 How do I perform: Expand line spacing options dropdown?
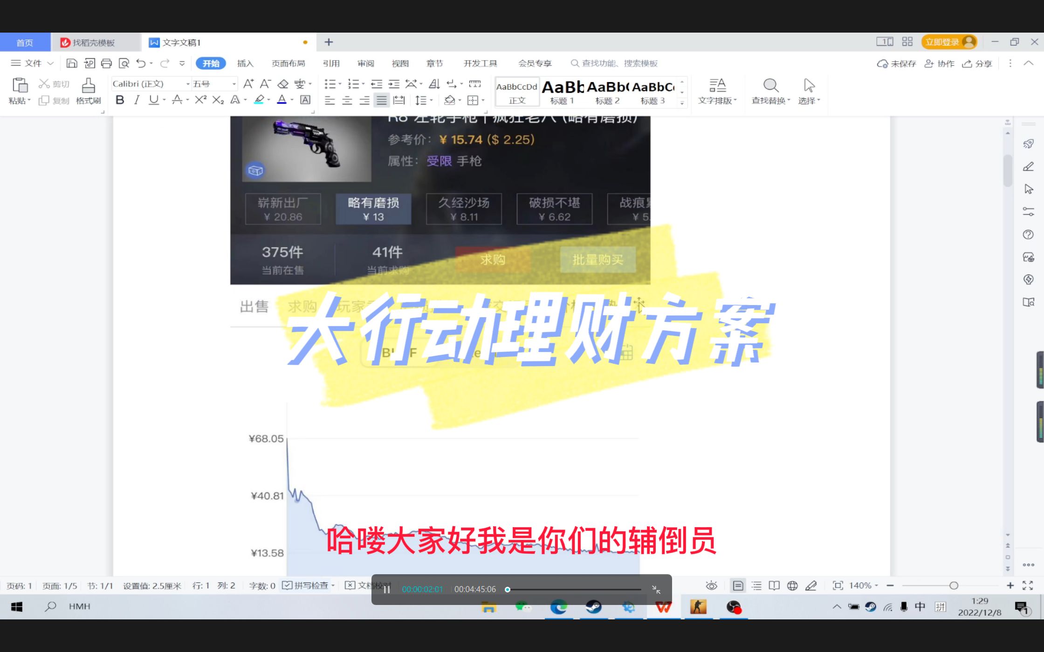point(431,100)
